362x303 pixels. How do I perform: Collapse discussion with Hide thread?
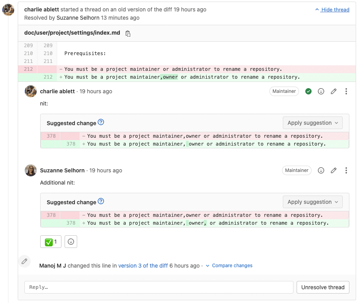[332, 9]
